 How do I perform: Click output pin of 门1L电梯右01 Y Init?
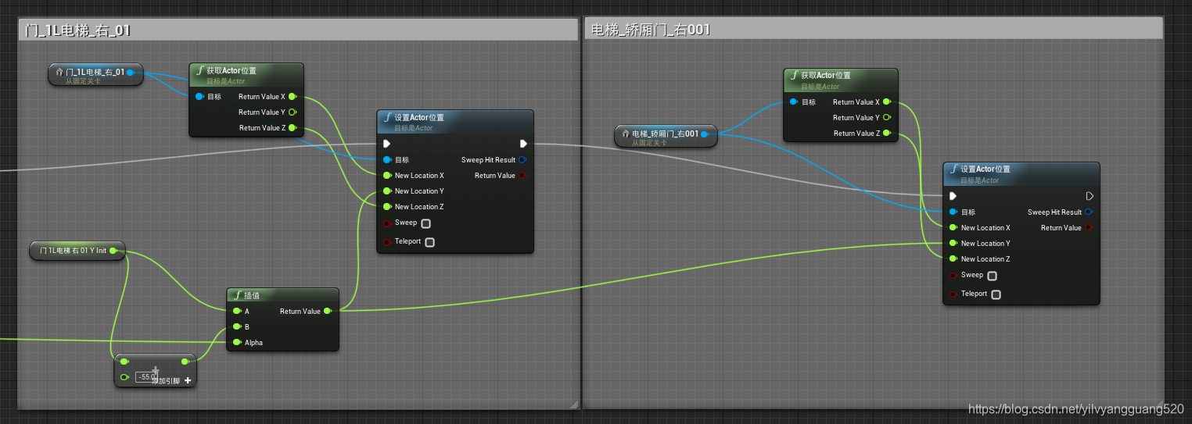113,251
